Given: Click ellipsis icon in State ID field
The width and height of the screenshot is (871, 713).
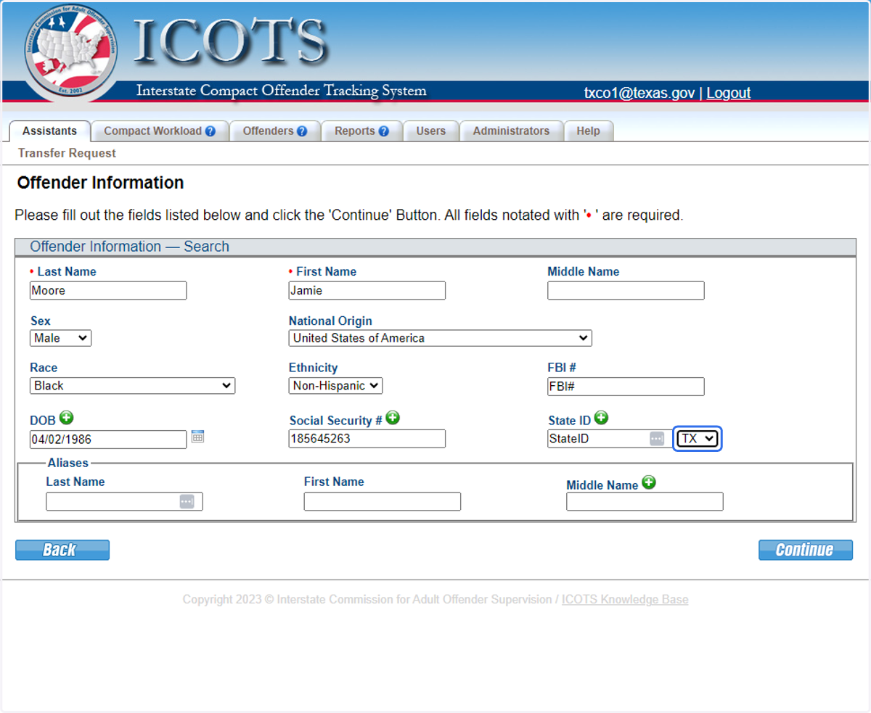Looking at the screenshot, I should click(657, 439).
